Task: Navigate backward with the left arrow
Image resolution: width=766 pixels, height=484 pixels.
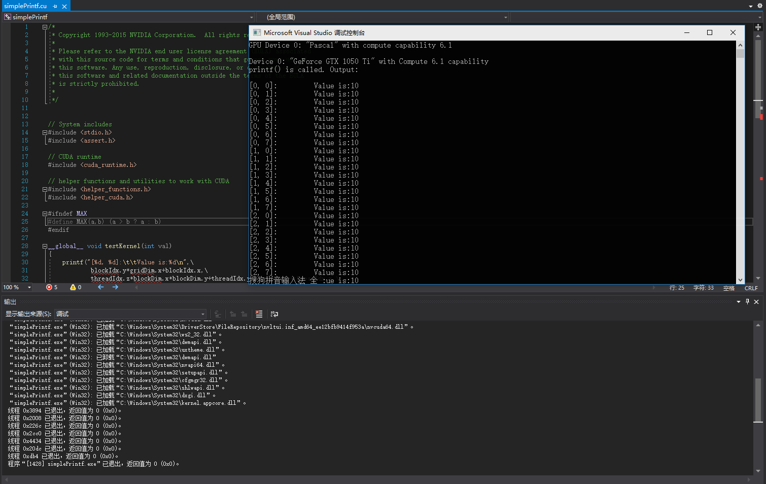Action: 100,287
